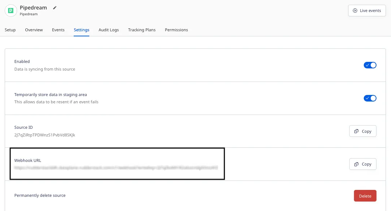View the Audit Logs tab

(109, 30)
